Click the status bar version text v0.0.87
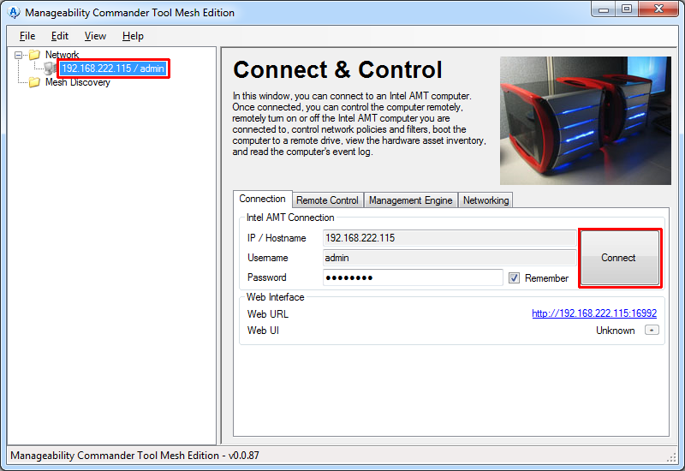This screenshot has width=685, height=471. 243,456
